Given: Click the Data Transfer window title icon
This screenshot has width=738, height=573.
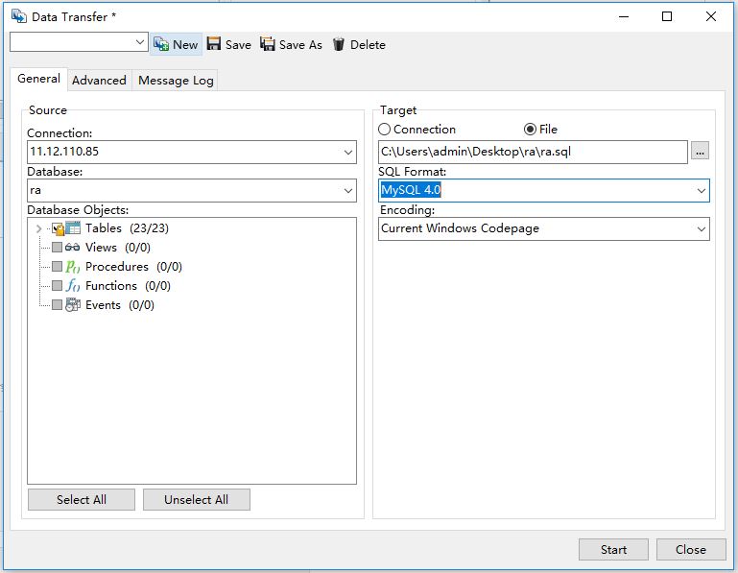Looking at the screenshot, I should point(19,16).
